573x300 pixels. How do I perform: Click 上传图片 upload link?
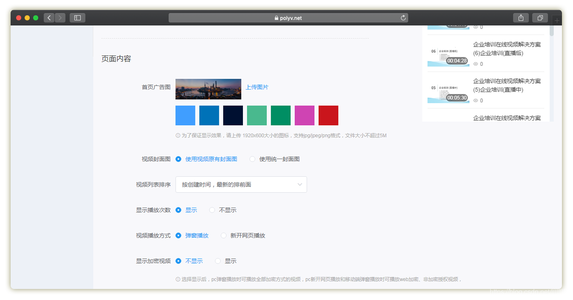[x=257, y=87]
